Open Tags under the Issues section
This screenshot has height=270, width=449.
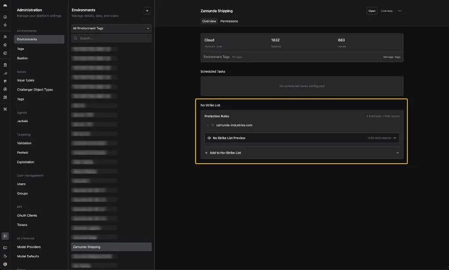tap(20, 99)
